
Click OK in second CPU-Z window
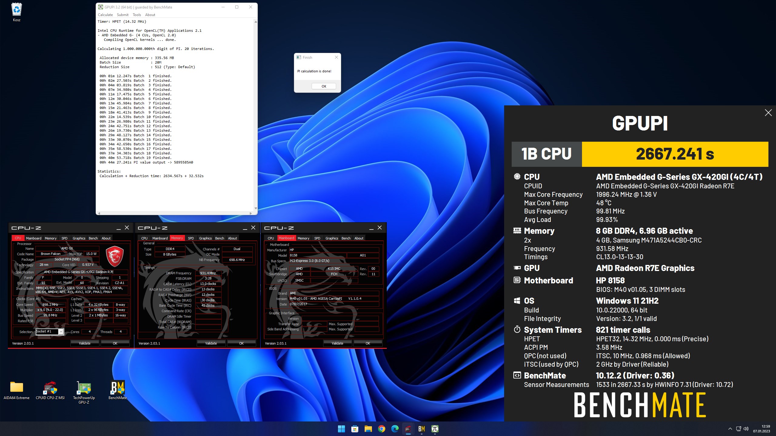pyautogui.click(x=241, y=343)
